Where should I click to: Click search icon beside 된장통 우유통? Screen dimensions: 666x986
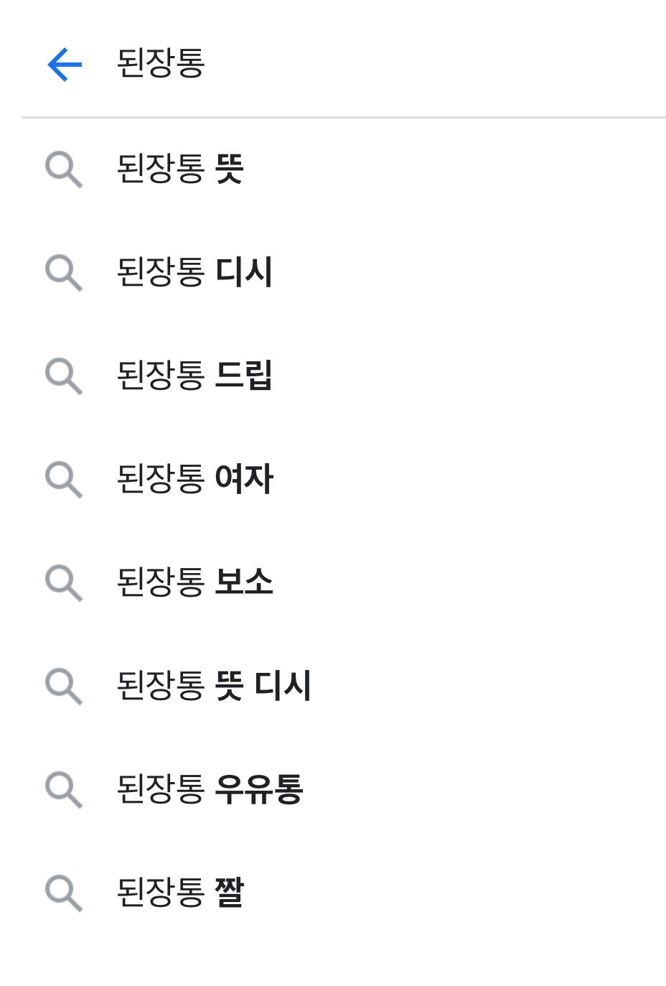pos(64,789)
